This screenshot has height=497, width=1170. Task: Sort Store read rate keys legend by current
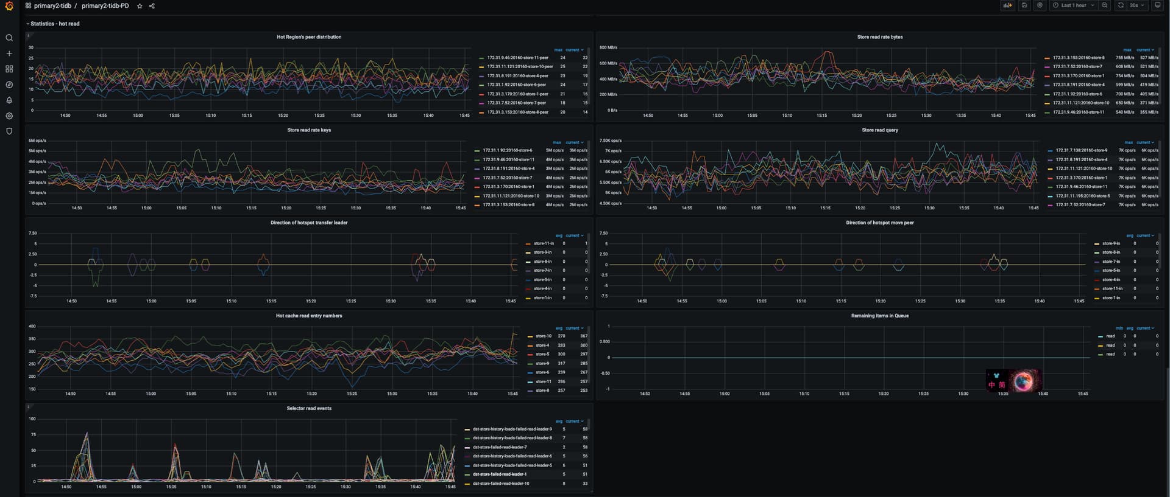pos(573,142)
